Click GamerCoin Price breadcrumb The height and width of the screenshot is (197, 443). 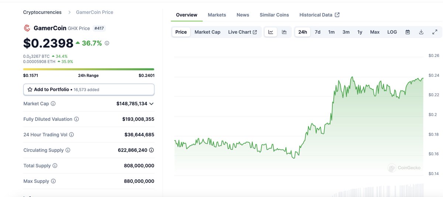coord(95,12)
